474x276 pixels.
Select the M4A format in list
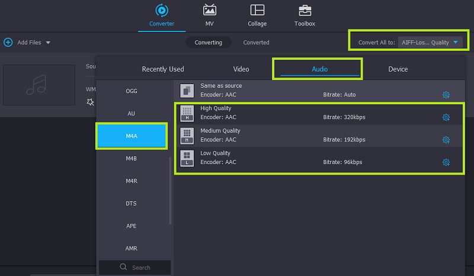click(x=132, y=136)
